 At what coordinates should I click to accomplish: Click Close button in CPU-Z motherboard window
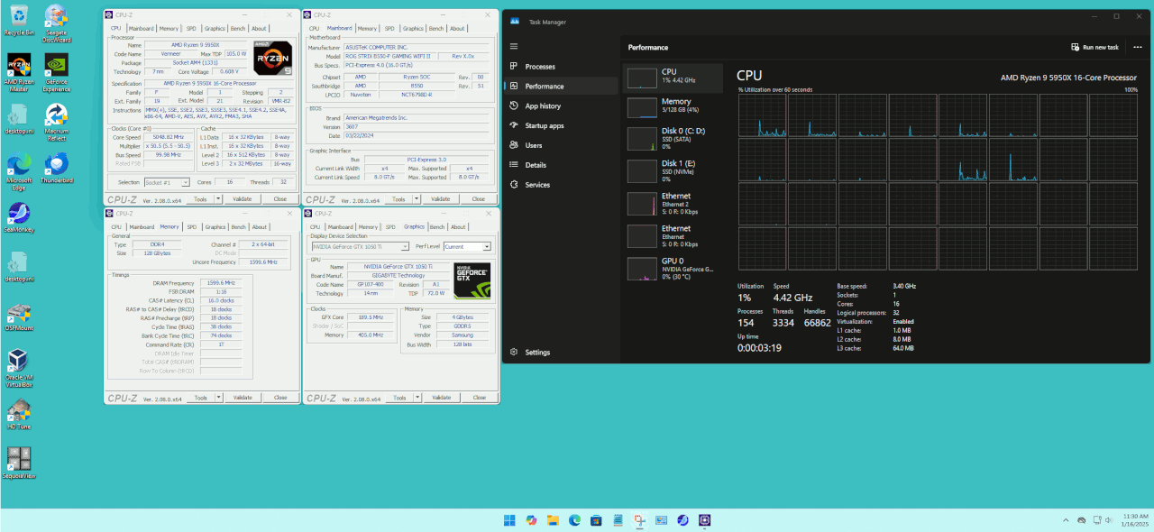[479, 198]
